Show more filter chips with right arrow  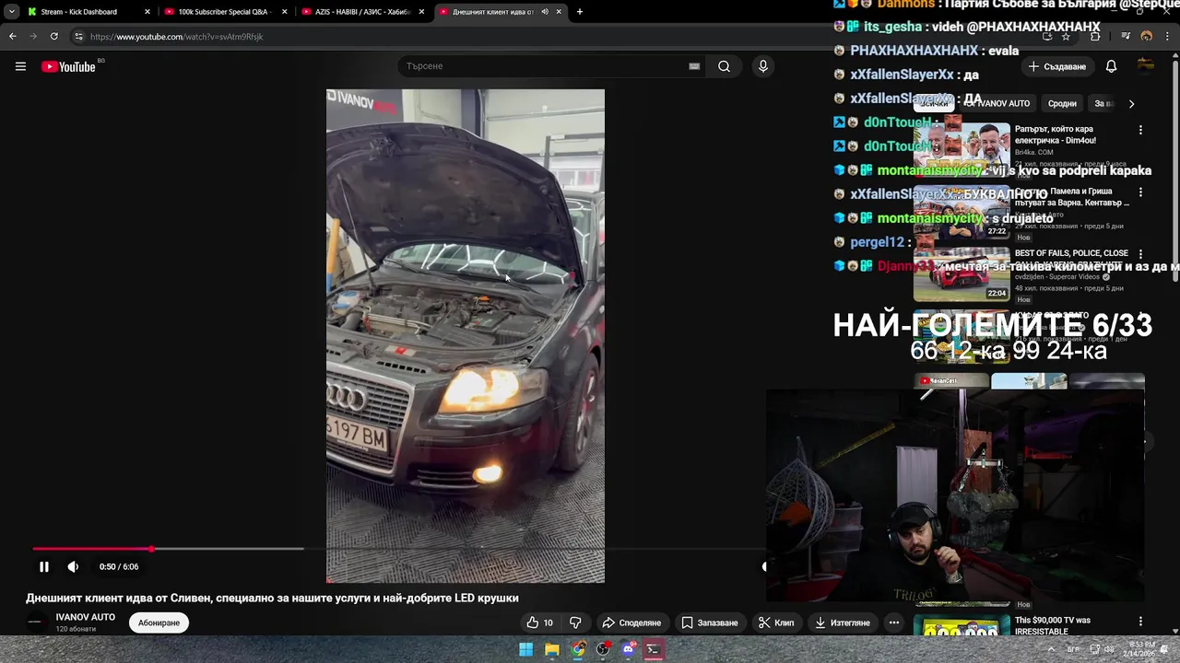pyautogui.click(x=1131, y=104)
